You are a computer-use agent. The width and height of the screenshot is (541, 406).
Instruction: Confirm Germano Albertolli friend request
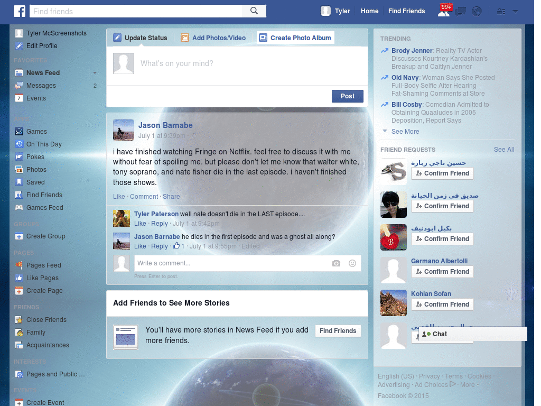[442, 272]
